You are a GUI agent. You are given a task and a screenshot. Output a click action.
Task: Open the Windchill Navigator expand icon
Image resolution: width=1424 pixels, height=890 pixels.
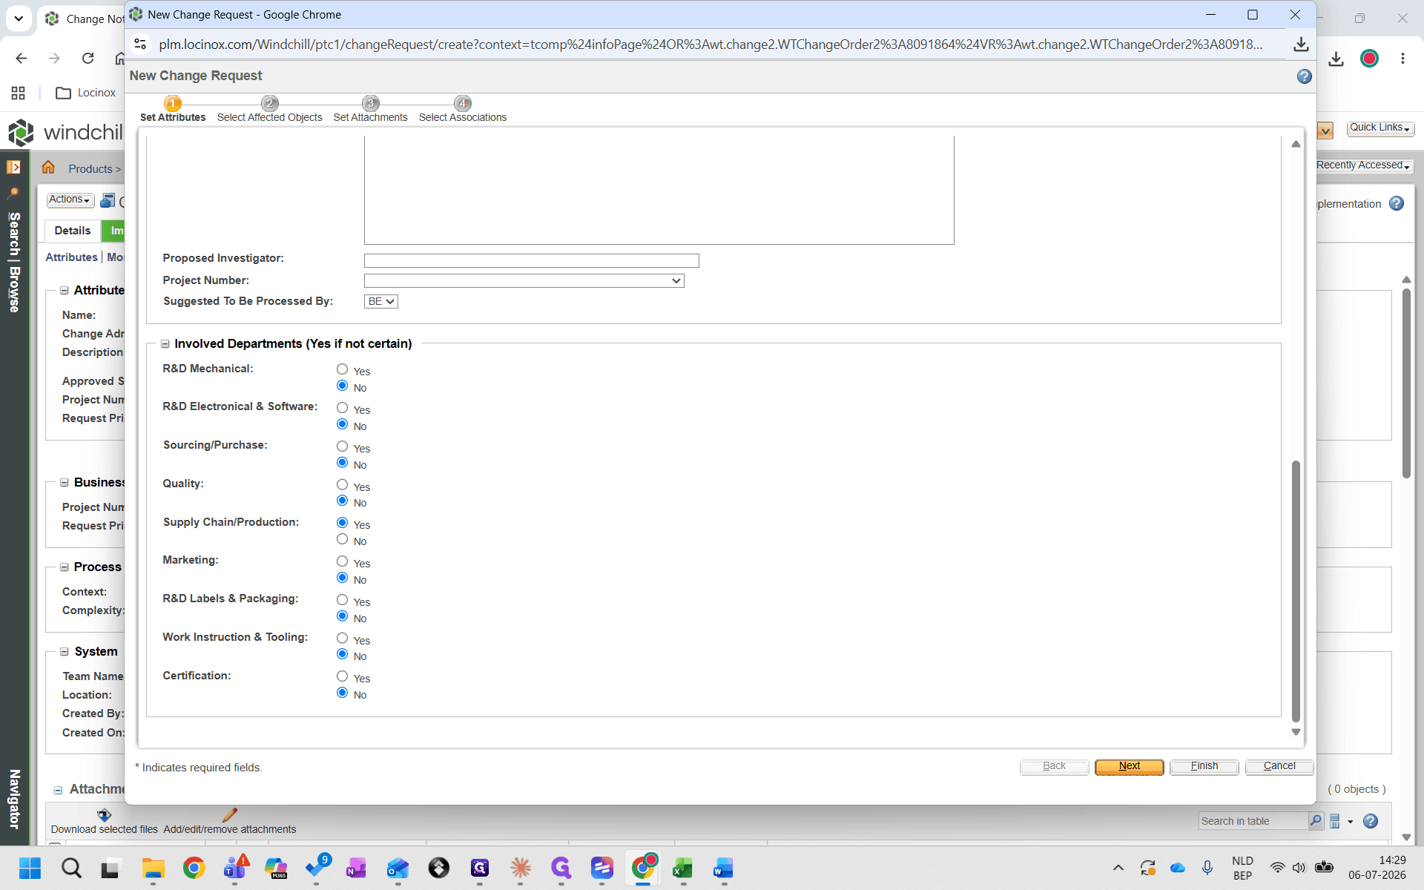(13, 167)
